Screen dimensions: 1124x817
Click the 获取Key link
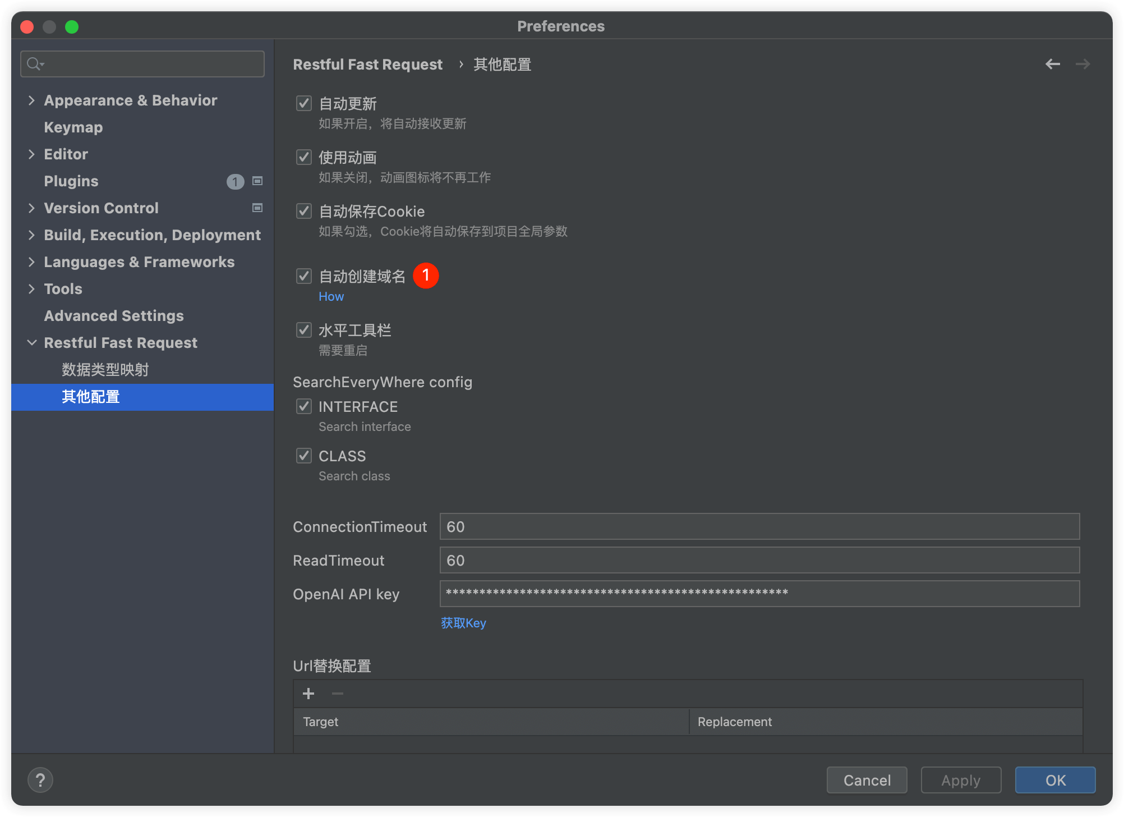[x=463, y=623]
